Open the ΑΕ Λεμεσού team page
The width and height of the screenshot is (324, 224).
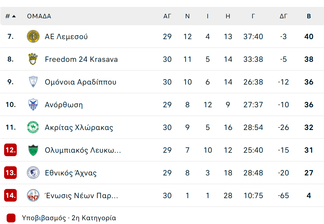66,37
